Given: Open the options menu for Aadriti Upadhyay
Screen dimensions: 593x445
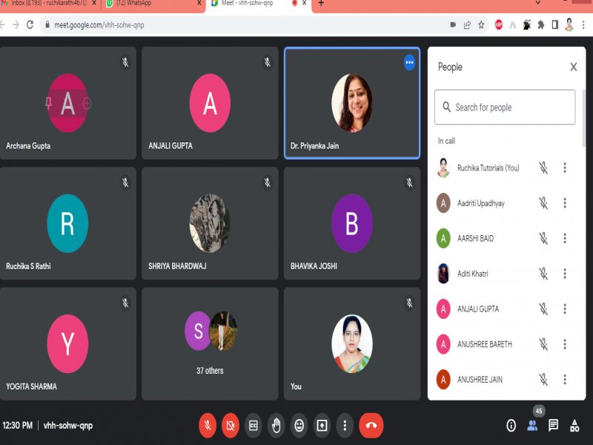Looking at the screenshot, I should point(565,203).
